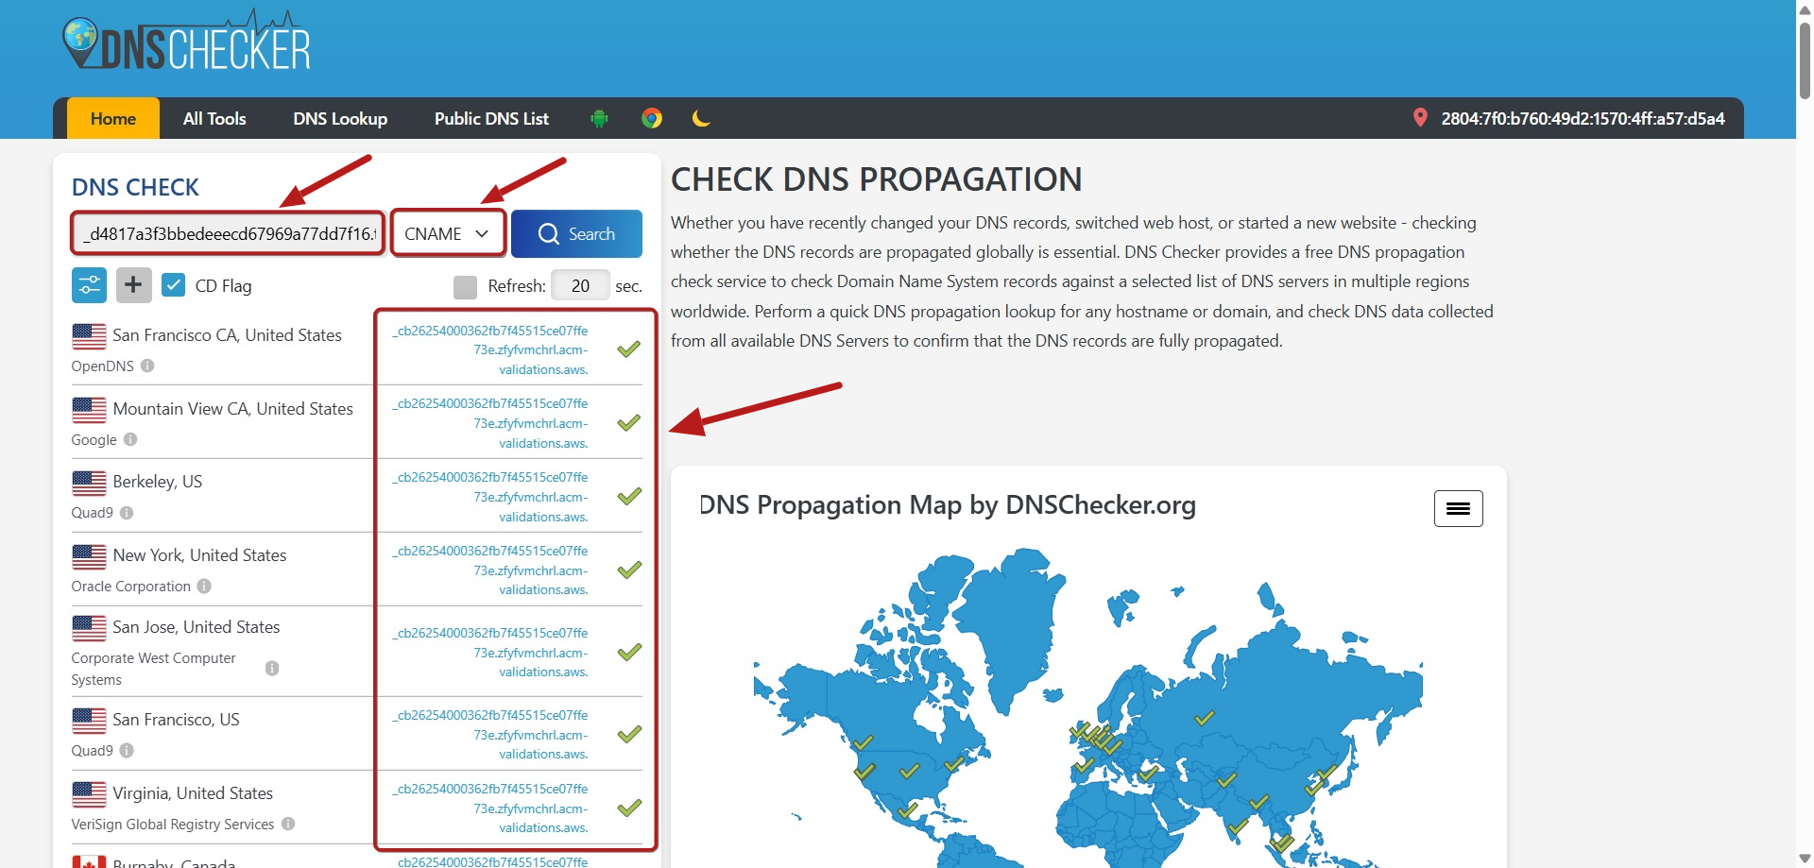
Task: Click green checkmark for Virginia result
Action: point(629,808)
